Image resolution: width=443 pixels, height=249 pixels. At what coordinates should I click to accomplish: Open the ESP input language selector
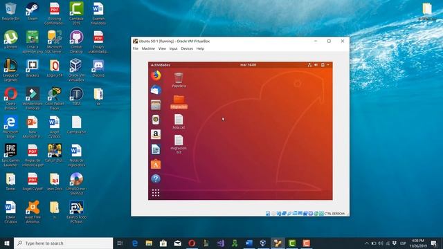click(403, 243)
